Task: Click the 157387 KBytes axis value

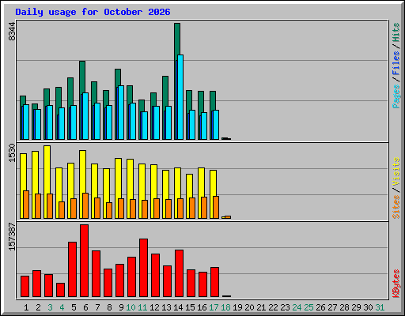Action: (12, 236)
